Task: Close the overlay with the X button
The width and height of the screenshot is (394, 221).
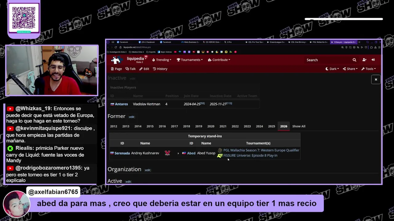Action: [x=376, y=79]
